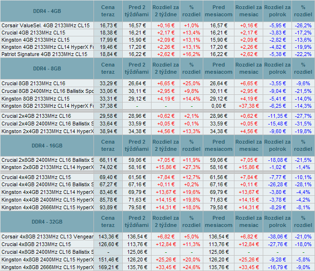Select the -38,06 € half-year difference cell
The image size is (315, 271).
coord(278,237)
